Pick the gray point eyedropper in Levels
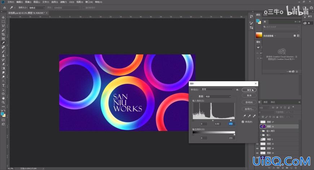Viewport: 314px width, 170px height. pyautogui.click(x=249, y=116)
